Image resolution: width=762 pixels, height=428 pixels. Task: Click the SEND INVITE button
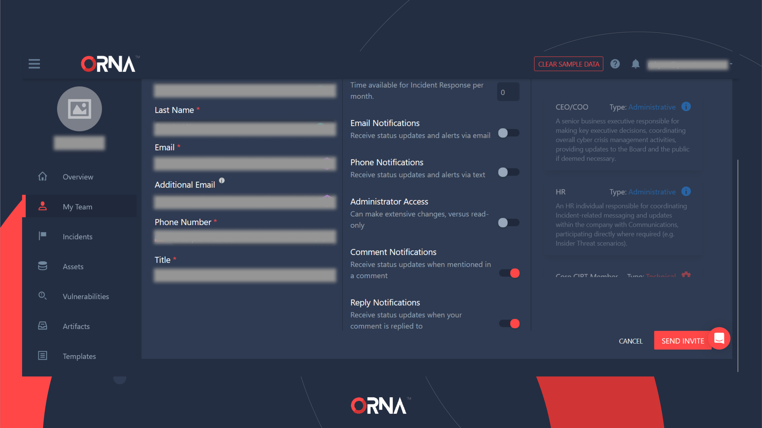click(682, 340)
